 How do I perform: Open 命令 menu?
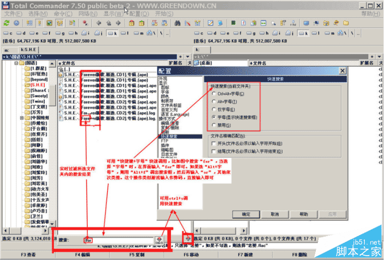click(63, 14)
